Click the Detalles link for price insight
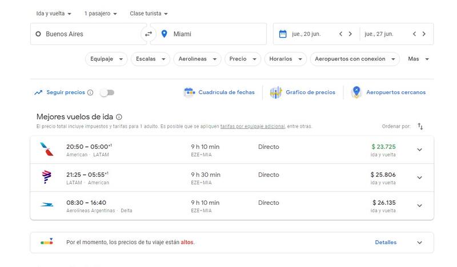The height and width of the screenshot is (267, 457). tap(386, 242)
